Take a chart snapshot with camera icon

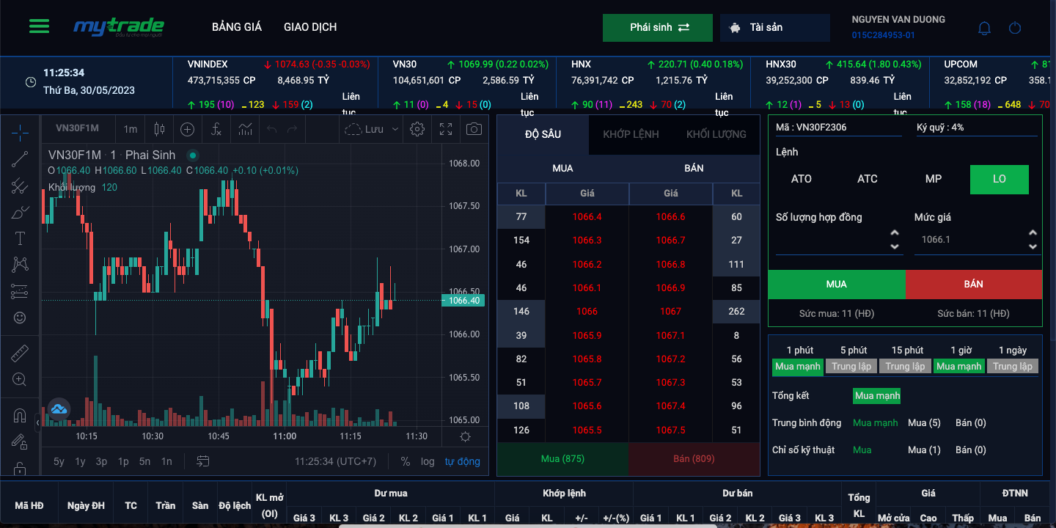(x=474, y=129)
